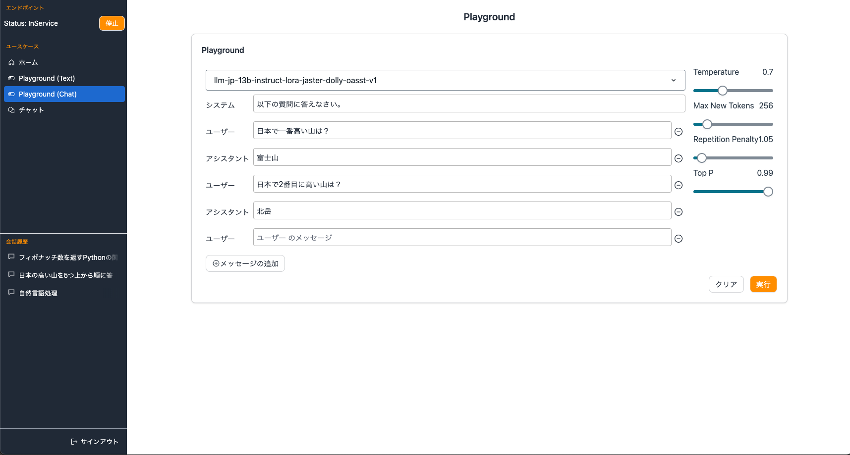The image size is (850, 455).
Task: Open ホーム in the sidebar
Action: point(64,62)
